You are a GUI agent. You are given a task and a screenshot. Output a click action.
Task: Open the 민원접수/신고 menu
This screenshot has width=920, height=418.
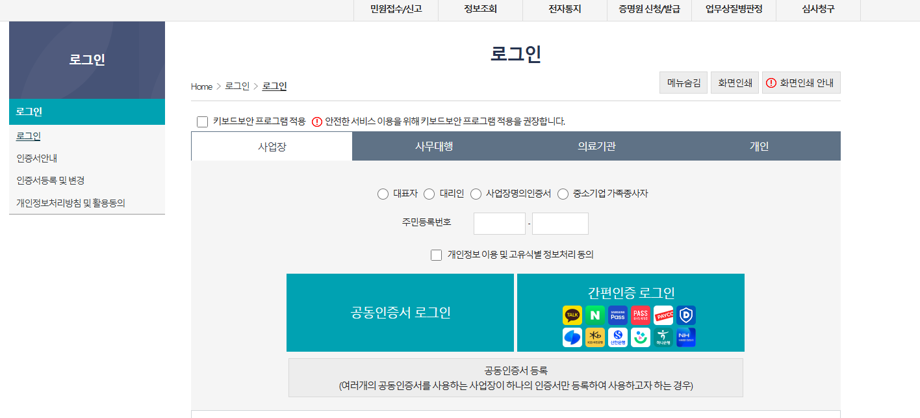pyautogui.click(x=395, y=10)
